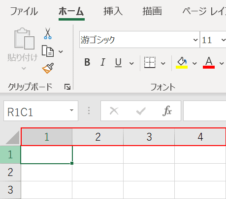The width and height of the screenshot is (226, 199).
Task: Open the fill color dropdown arrow
Action: [194, 63]
